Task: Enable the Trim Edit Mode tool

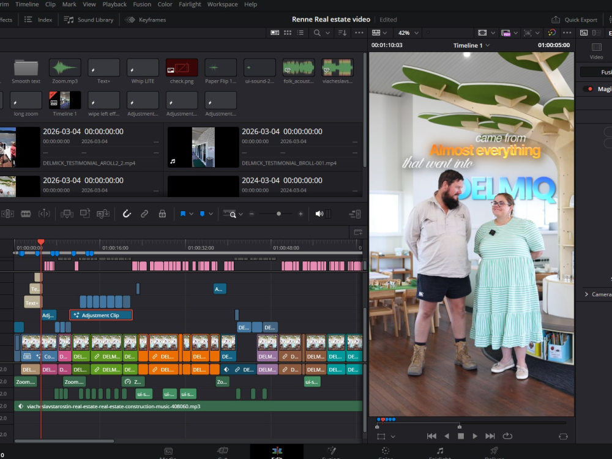Action: (x=8, y=214)
